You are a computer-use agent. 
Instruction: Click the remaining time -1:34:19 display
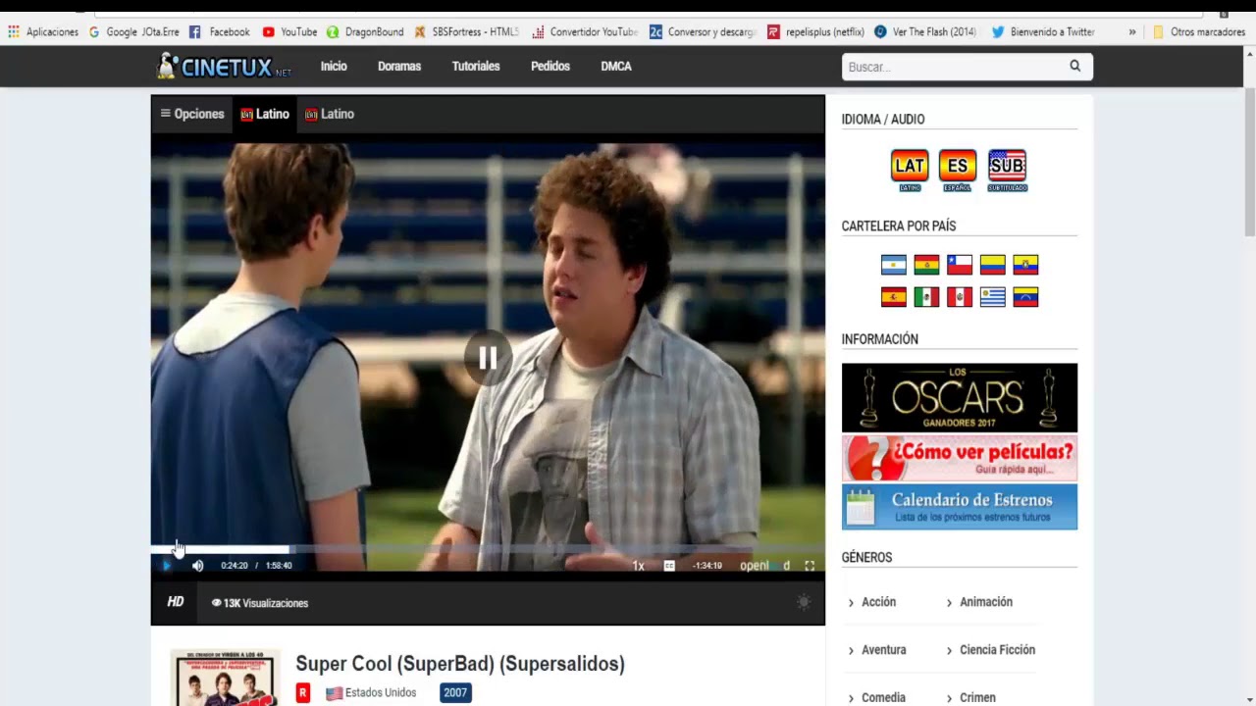point(707,566)
